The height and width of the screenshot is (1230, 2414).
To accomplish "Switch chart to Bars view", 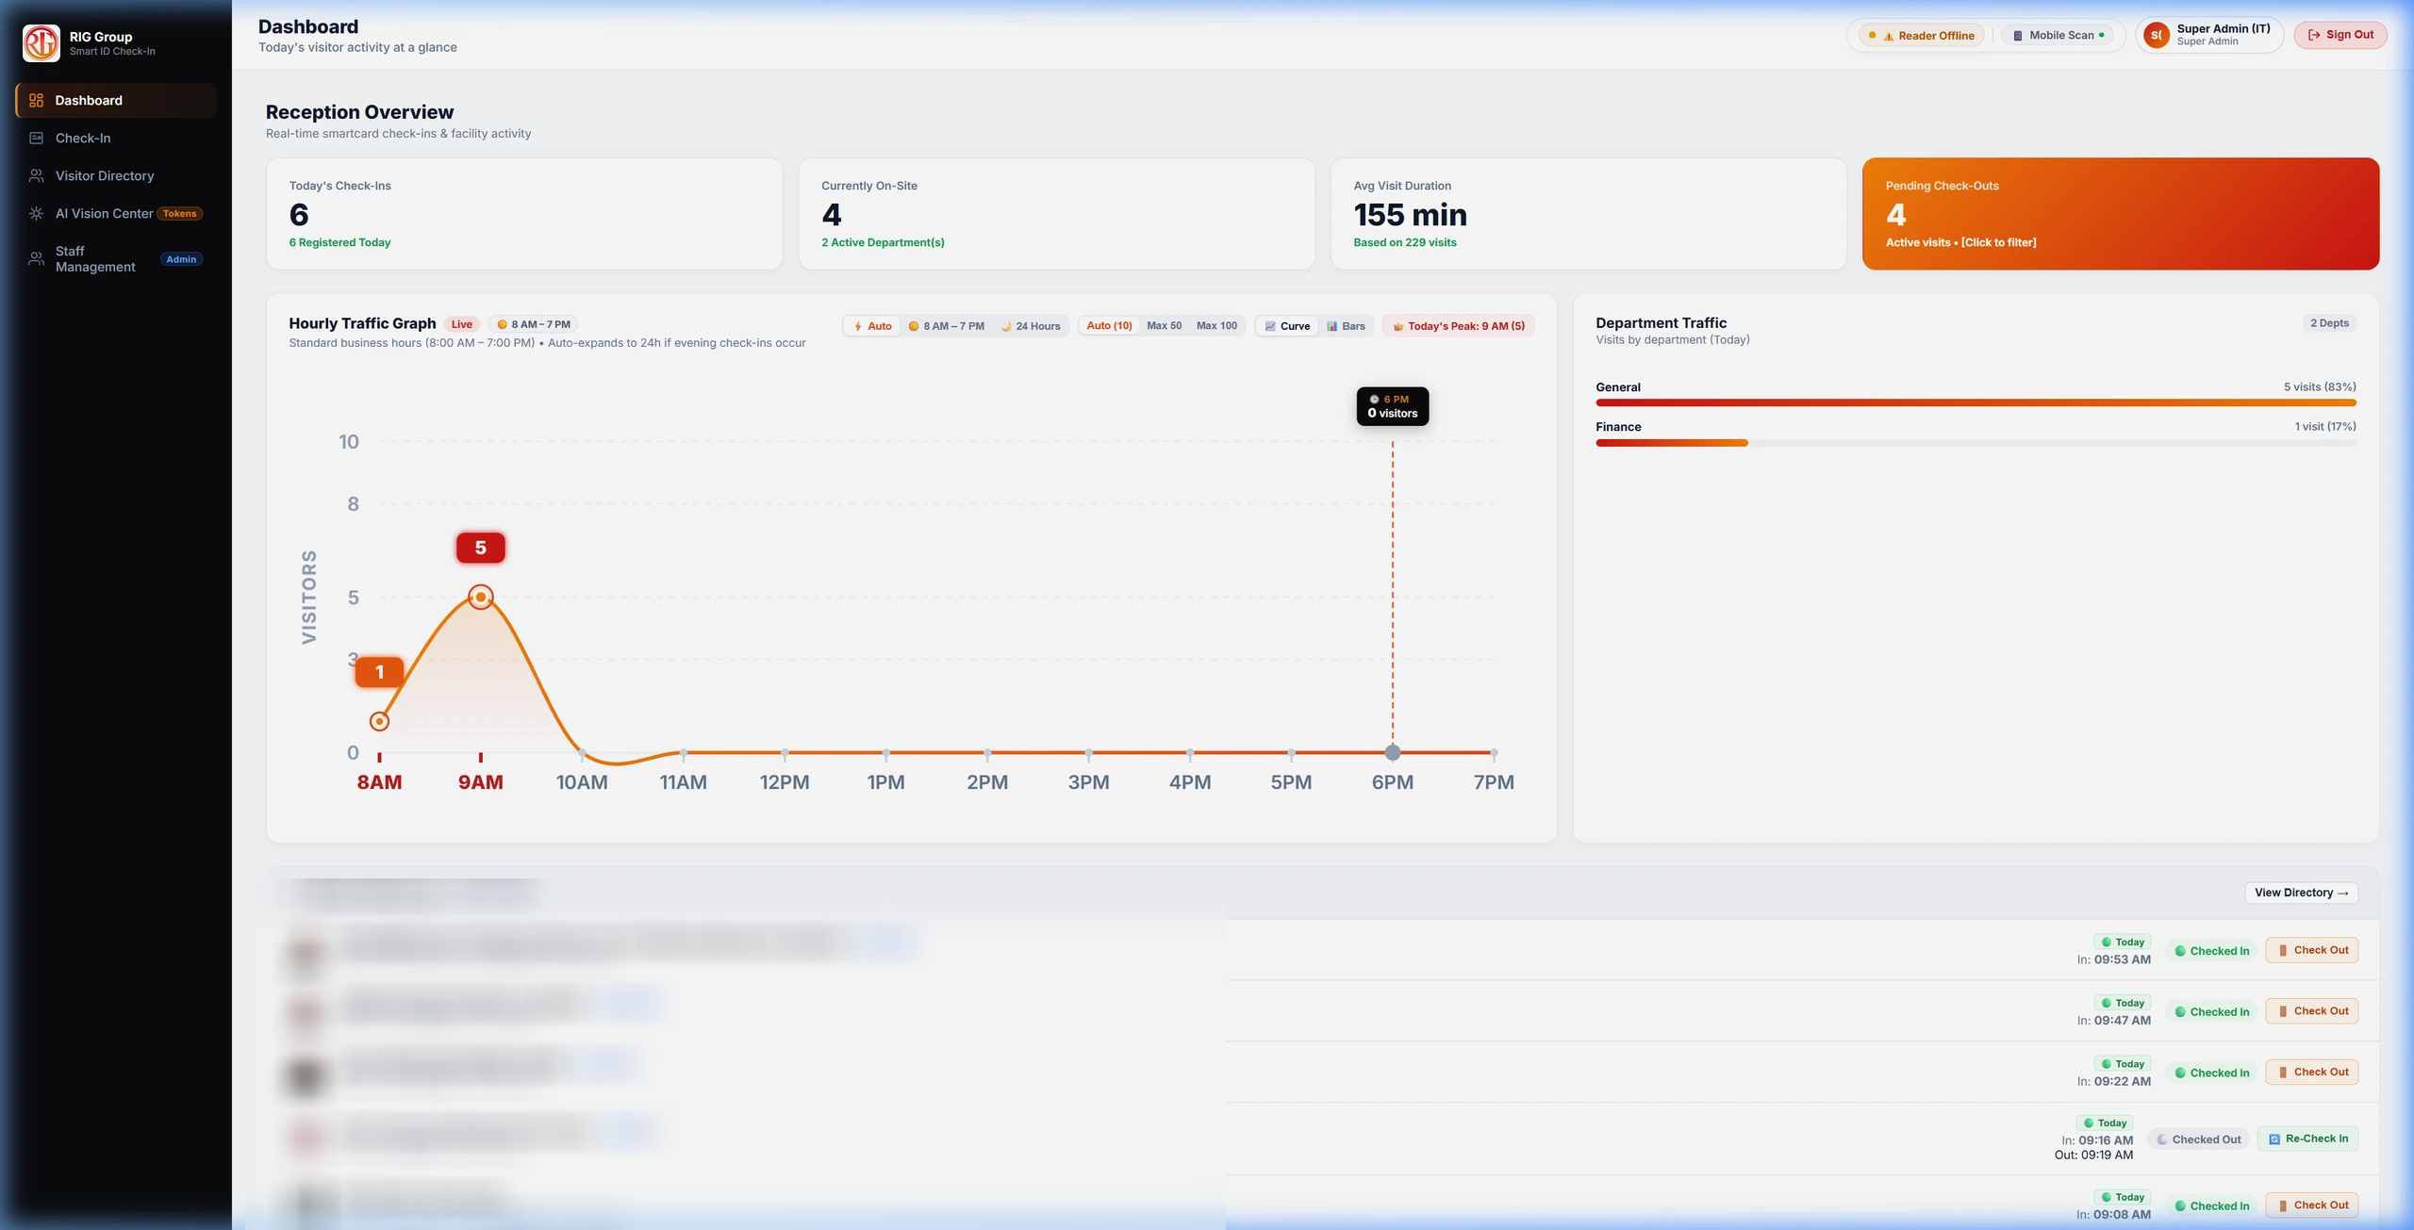I will click(x=1346, y=326).
